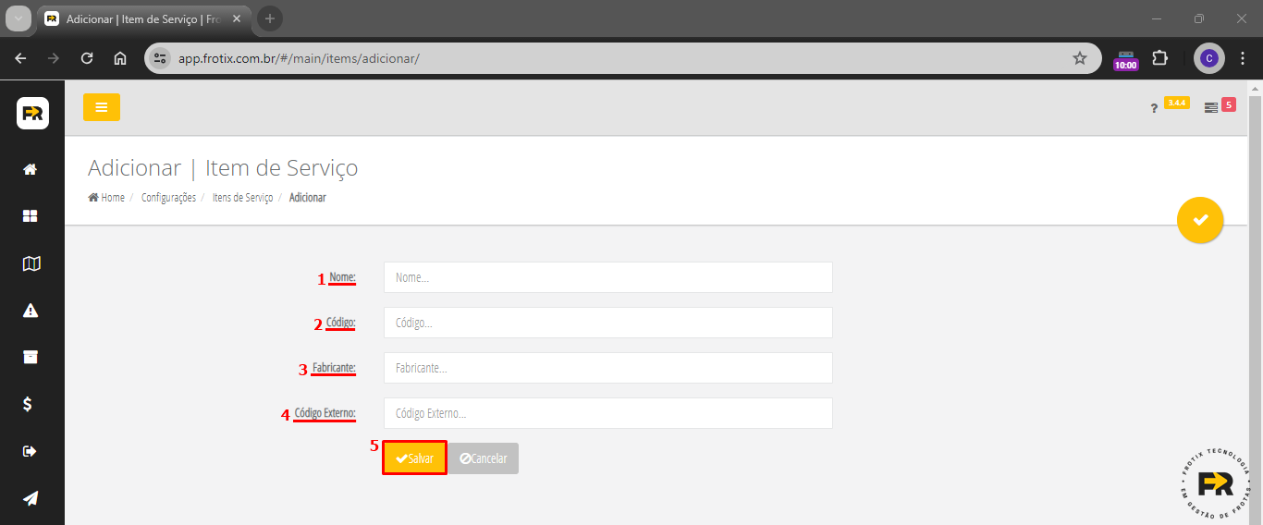Click into the Código Externo field

coord(607,413)
